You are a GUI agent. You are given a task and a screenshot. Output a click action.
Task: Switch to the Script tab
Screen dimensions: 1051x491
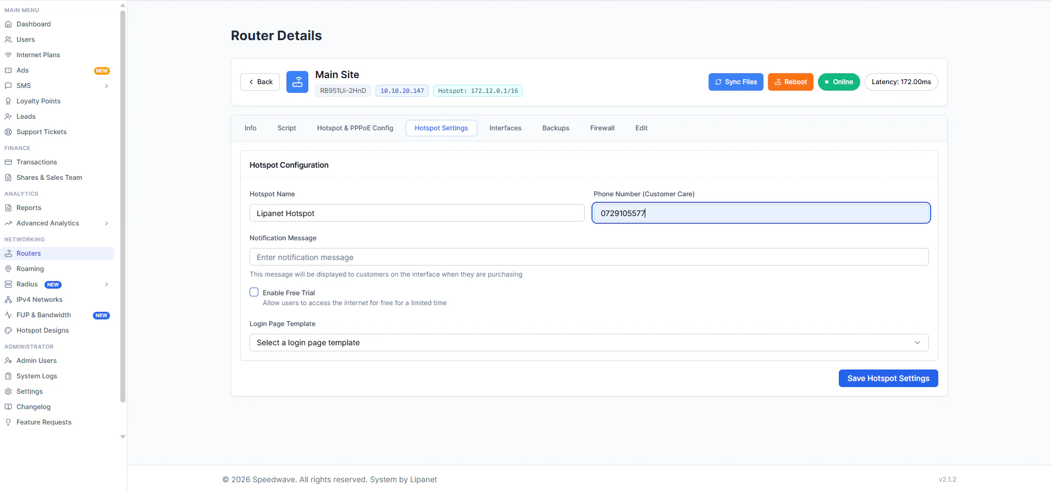(x=287, y=128)
